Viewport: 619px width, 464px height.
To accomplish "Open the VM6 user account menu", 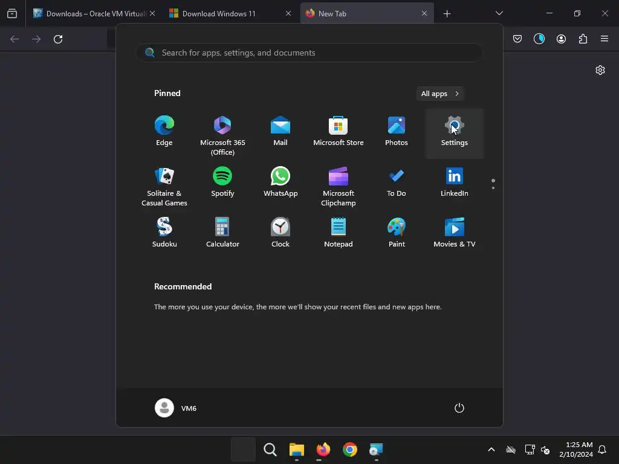I will pos(176,408).
